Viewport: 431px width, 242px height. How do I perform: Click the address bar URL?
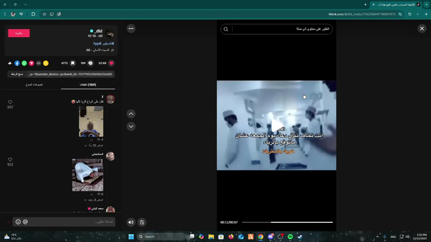362,14
